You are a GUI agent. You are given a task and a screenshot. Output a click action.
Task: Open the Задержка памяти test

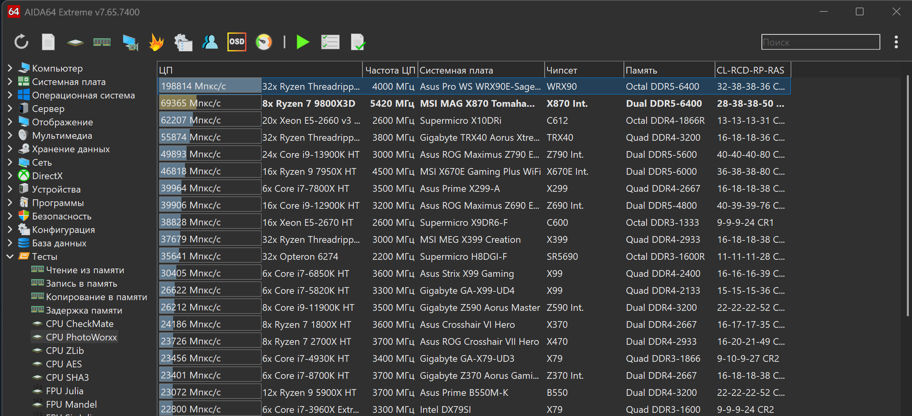(x=84, y=310)
